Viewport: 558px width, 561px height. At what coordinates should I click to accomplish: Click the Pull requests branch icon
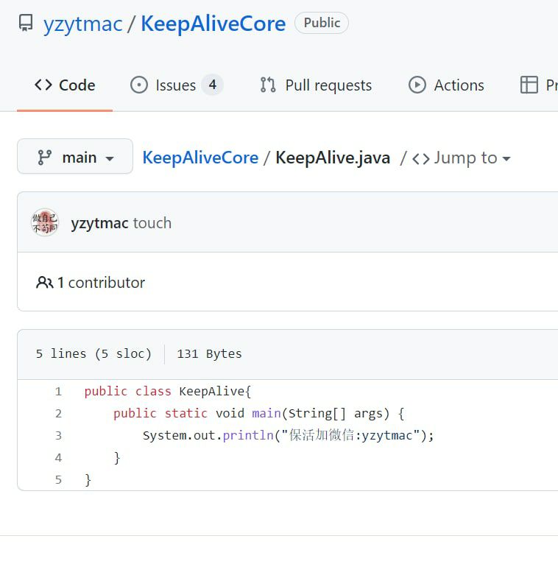point(268,85)
